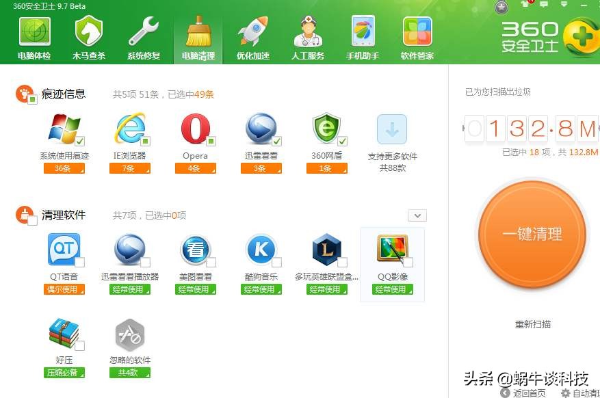Click the 忽略的软件 ignored software icon
This screenshot has height=398, width=600.
(130, 335)
